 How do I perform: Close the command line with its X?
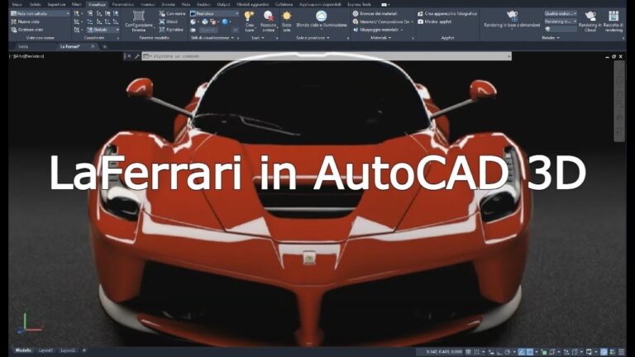point(129,56)
